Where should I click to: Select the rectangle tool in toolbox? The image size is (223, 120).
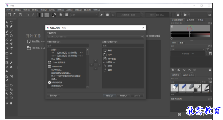7,36
